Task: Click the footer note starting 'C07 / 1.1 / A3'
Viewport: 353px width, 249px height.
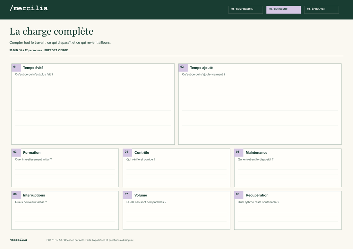Action: [x=90, y=240]
